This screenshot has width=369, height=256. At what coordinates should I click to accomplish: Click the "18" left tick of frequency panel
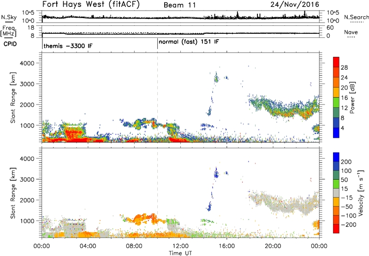pyautogui.click(x=31, y=28)
